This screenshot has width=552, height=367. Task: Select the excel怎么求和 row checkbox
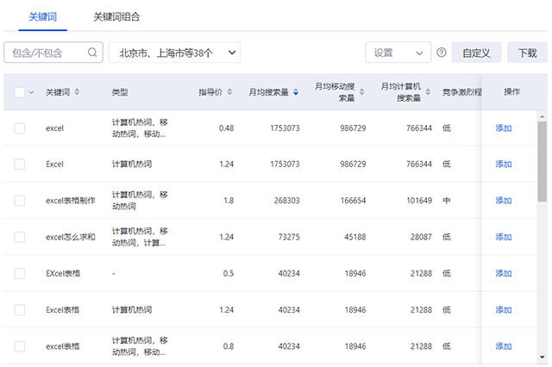point(20,237)
